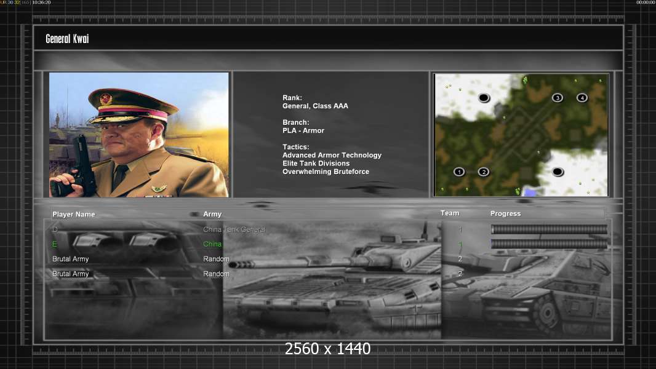Click start position marker 1 on the map

(x=459, y=172)
